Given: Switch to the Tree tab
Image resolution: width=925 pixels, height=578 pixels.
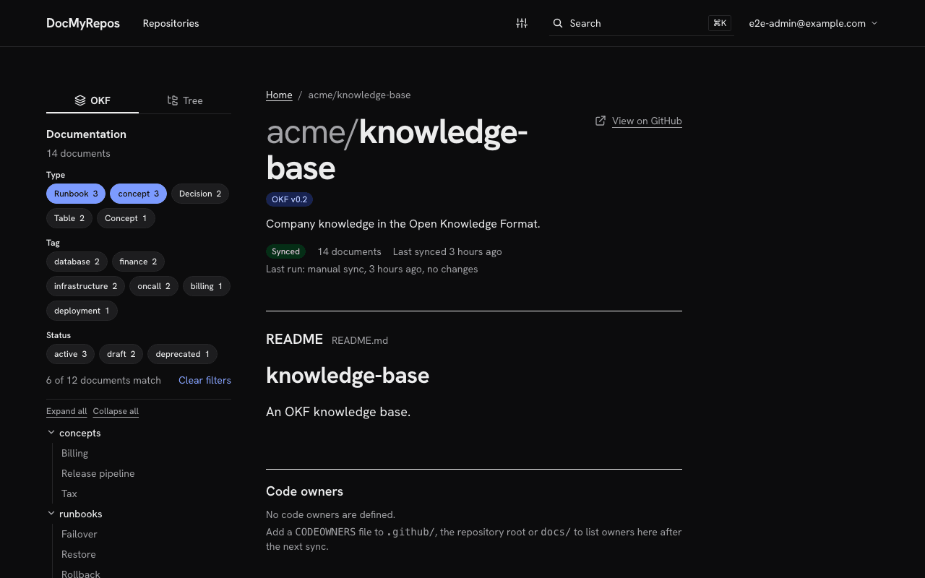Looking at the screenshot, I should coord(185,100).
